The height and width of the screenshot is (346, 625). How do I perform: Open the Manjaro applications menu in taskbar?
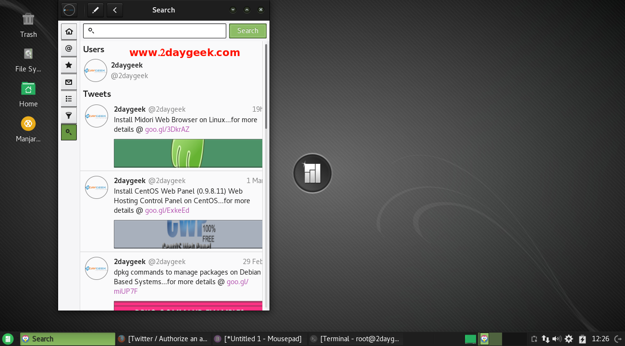pos(8,339)
